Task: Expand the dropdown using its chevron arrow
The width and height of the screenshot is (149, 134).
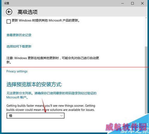Action: (61, 115)
